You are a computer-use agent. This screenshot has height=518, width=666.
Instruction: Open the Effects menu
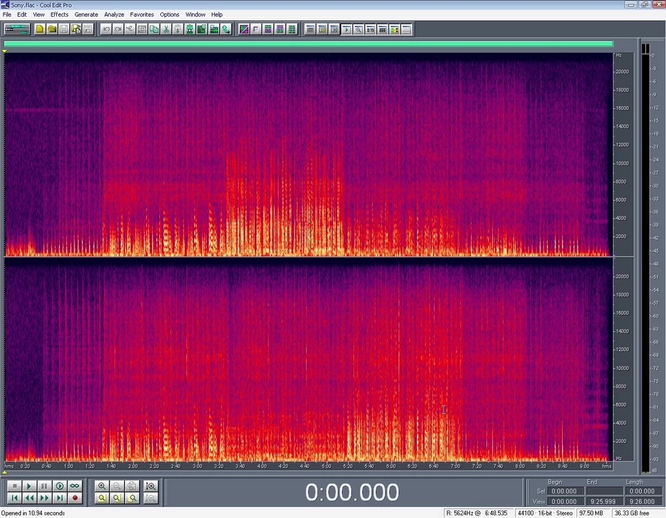(59, 15)
